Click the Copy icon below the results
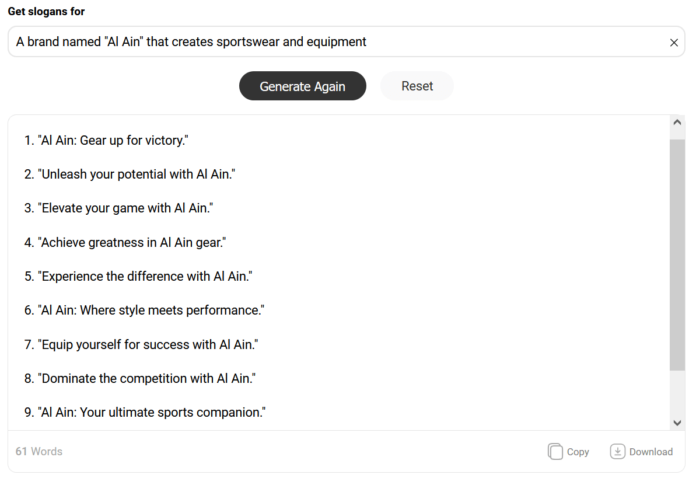 [555, 451]
